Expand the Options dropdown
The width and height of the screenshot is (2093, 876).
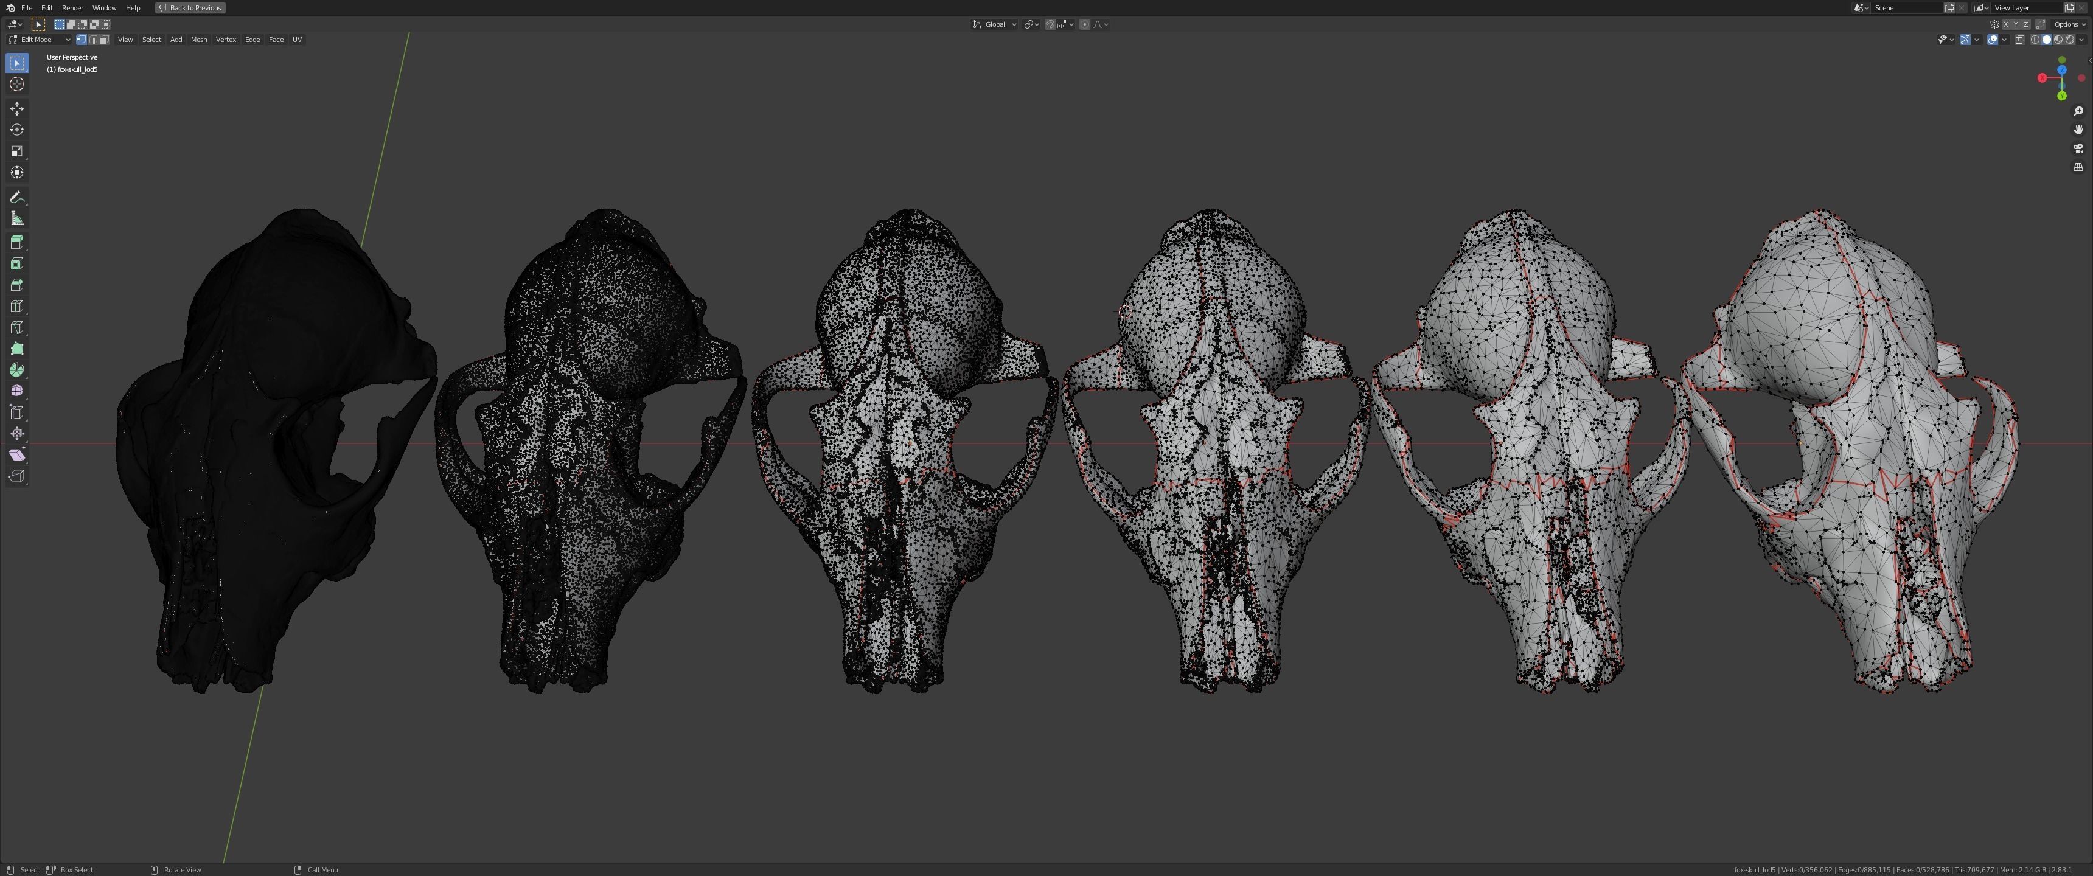(2069, 24)
